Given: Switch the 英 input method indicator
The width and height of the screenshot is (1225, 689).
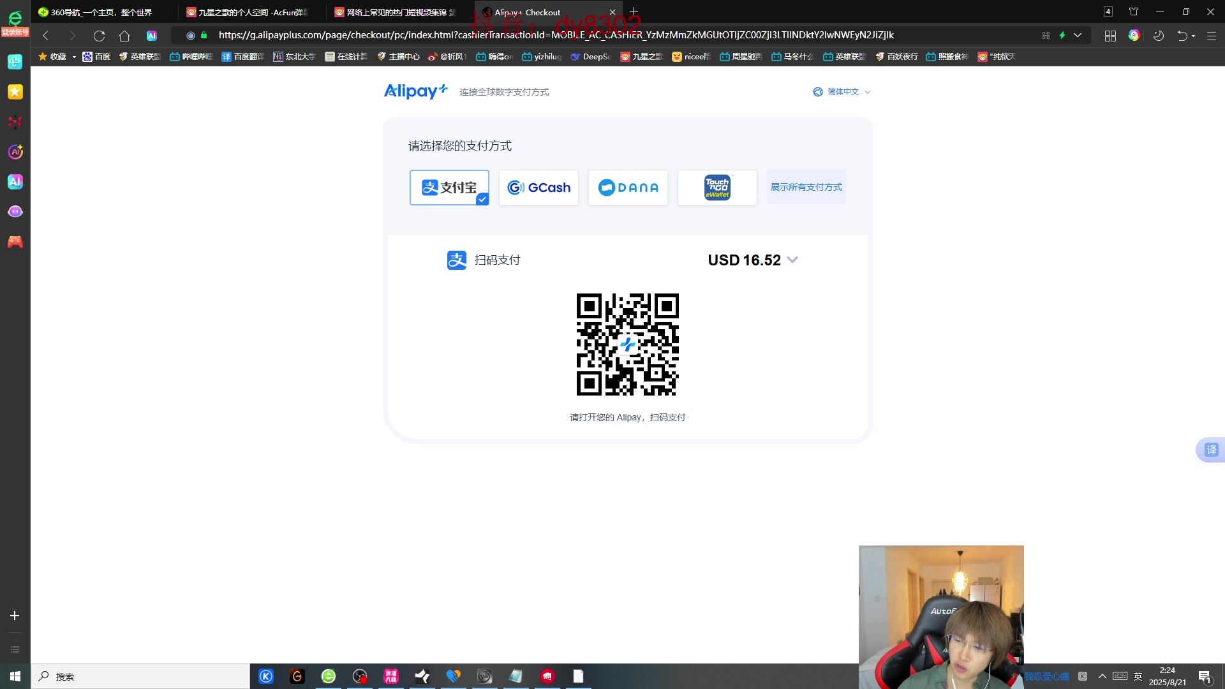Looking at the screenshot, I should click(x=1138, y=676).
